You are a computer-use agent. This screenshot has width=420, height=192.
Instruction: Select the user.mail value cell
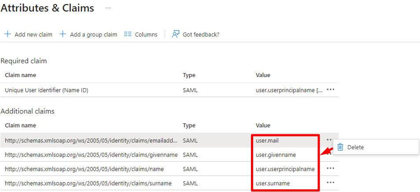point(267,140)
